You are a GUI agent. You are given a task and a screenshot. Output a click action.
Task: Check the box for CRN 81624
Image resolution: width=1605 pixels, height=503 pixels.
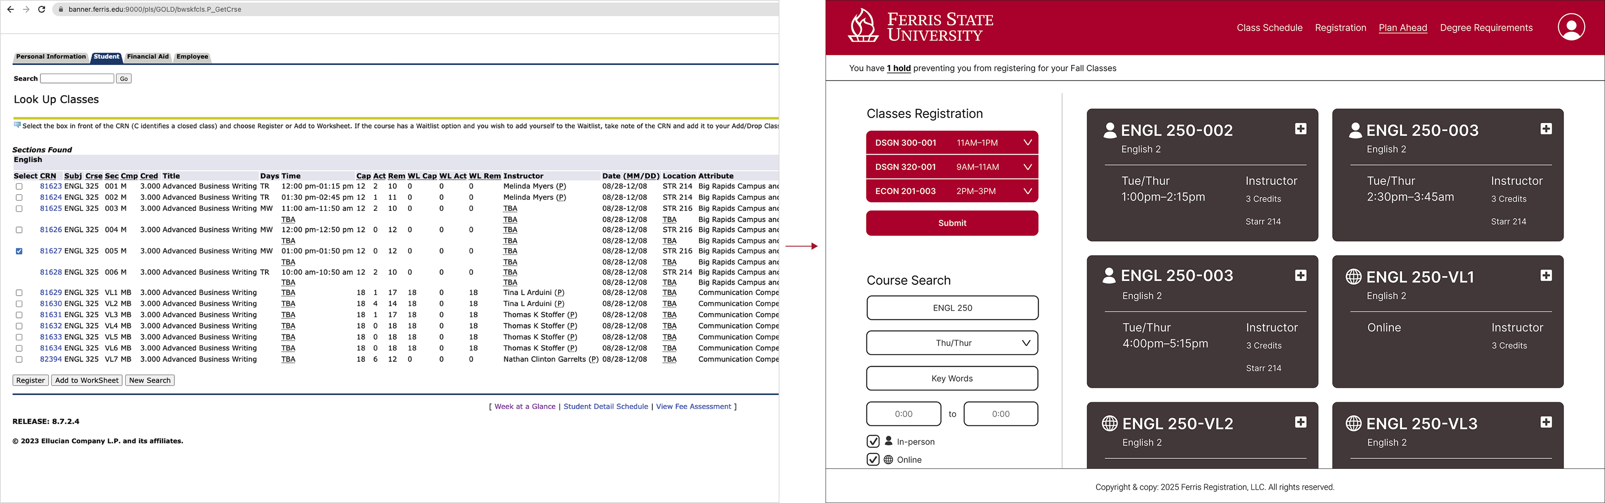coord(19,197)
